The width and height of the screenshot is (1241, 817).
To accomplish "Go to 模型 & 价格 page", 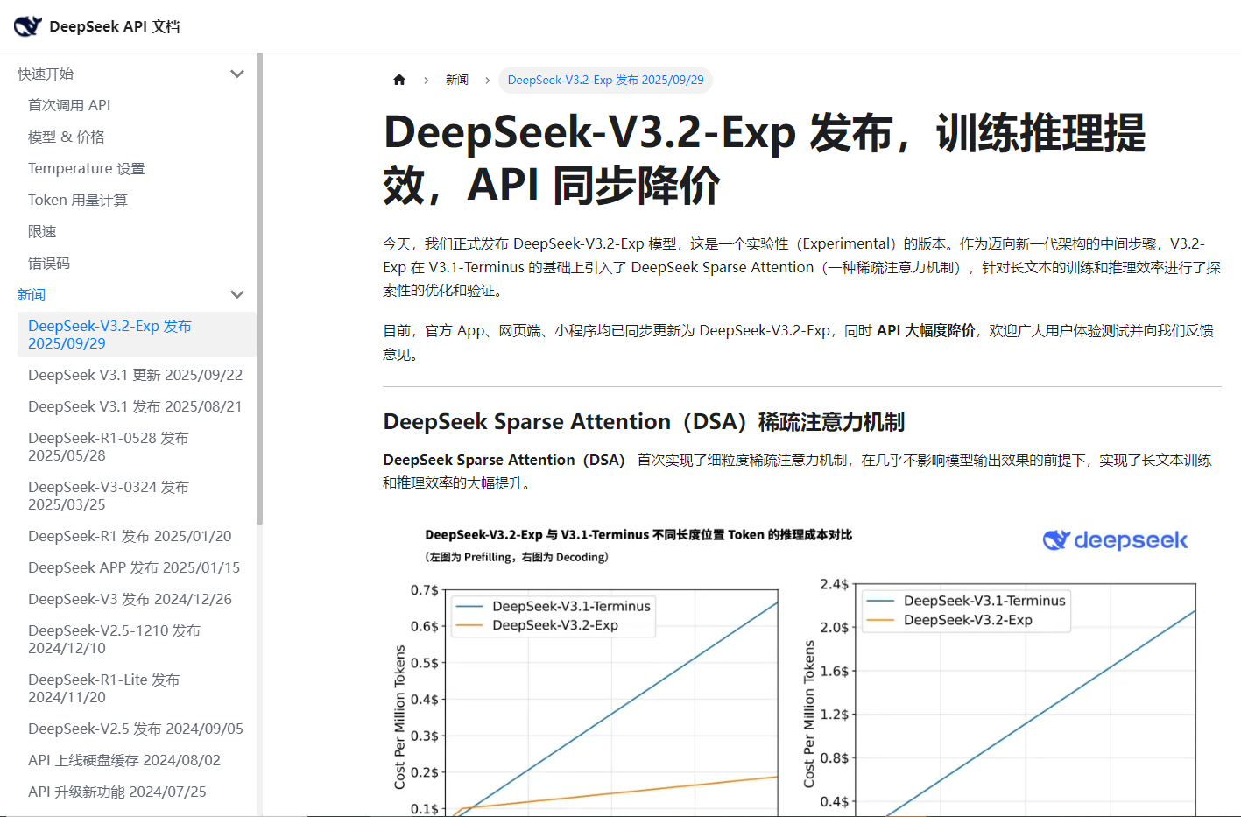I will pyautogui.click(x=67, y=137).
